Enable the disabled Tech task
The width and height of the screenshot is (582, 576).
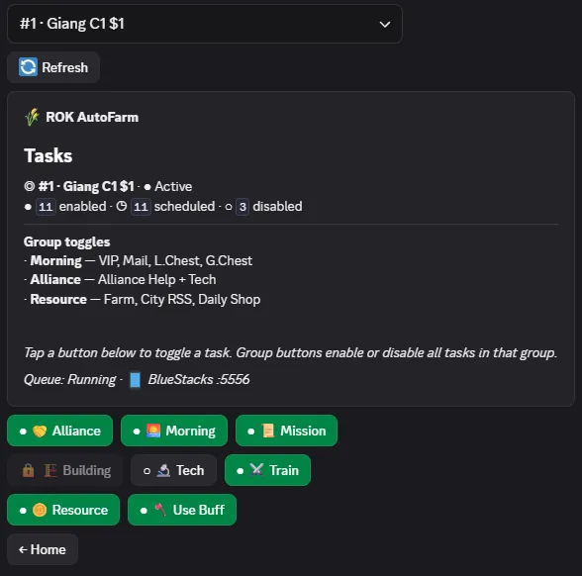(173, 470)
